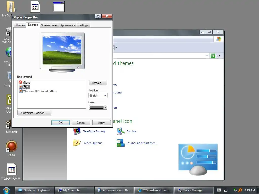Click the EN language indicator

pyautogui.click(x=219, y=190)
